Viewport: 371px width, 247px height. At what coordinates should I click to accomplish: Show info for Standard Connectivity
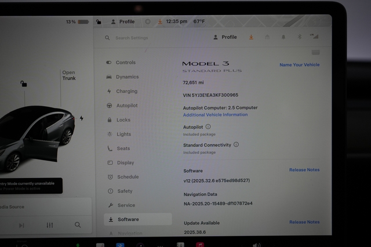(236, 144)
